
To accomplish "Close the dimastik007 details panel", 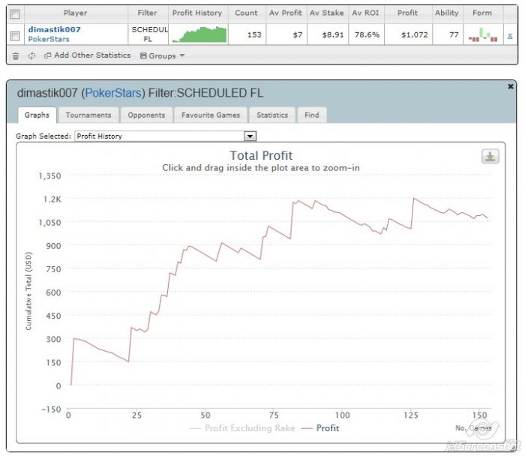I will (511, 86).
